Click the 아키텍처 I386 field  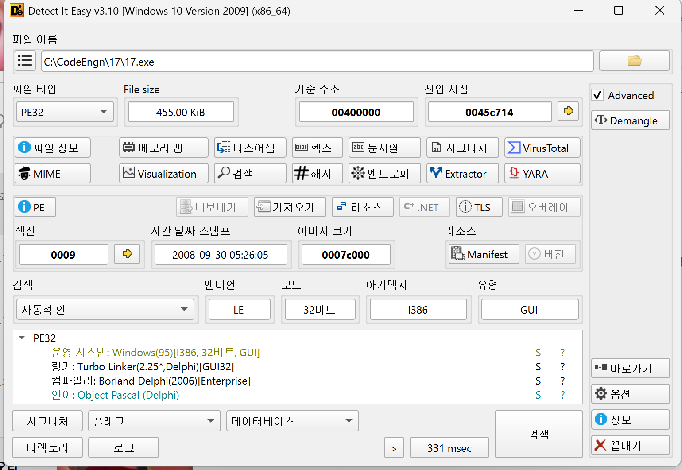point(418,309)
